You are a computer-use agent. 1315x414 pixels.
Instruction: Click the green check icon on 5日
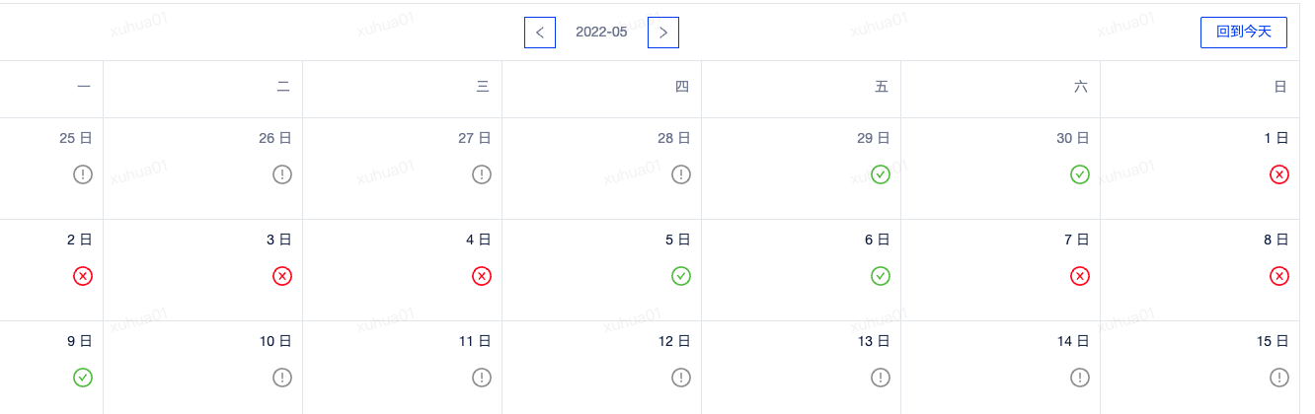tap(681, 276)
